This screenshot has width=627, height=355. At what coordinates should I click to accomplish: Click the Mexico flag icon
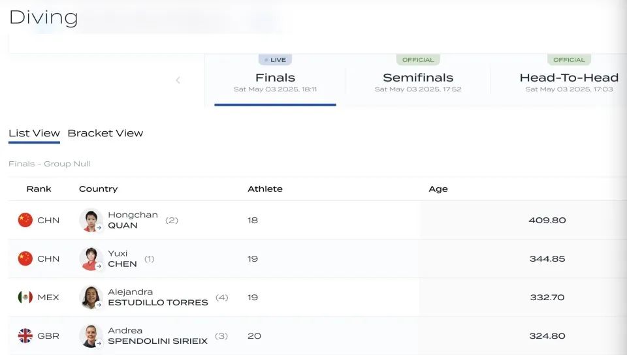point(25,297)
